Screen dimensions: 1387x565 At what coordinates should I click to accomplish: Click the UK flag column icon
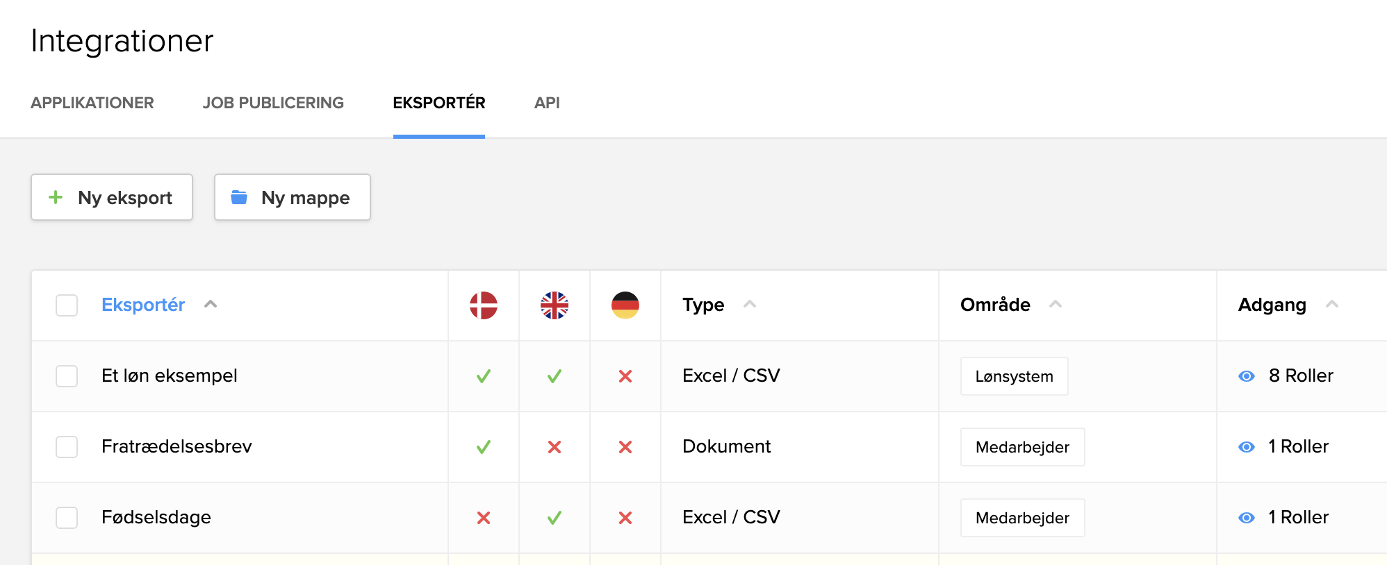point(555,305)
